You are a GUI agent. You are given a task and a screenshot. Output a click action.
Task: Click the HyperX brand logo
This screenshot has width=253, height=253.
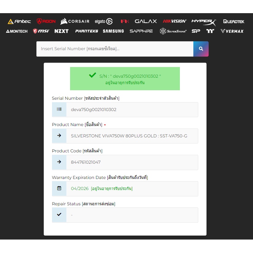pyautogui.click(x=204, y=22)
